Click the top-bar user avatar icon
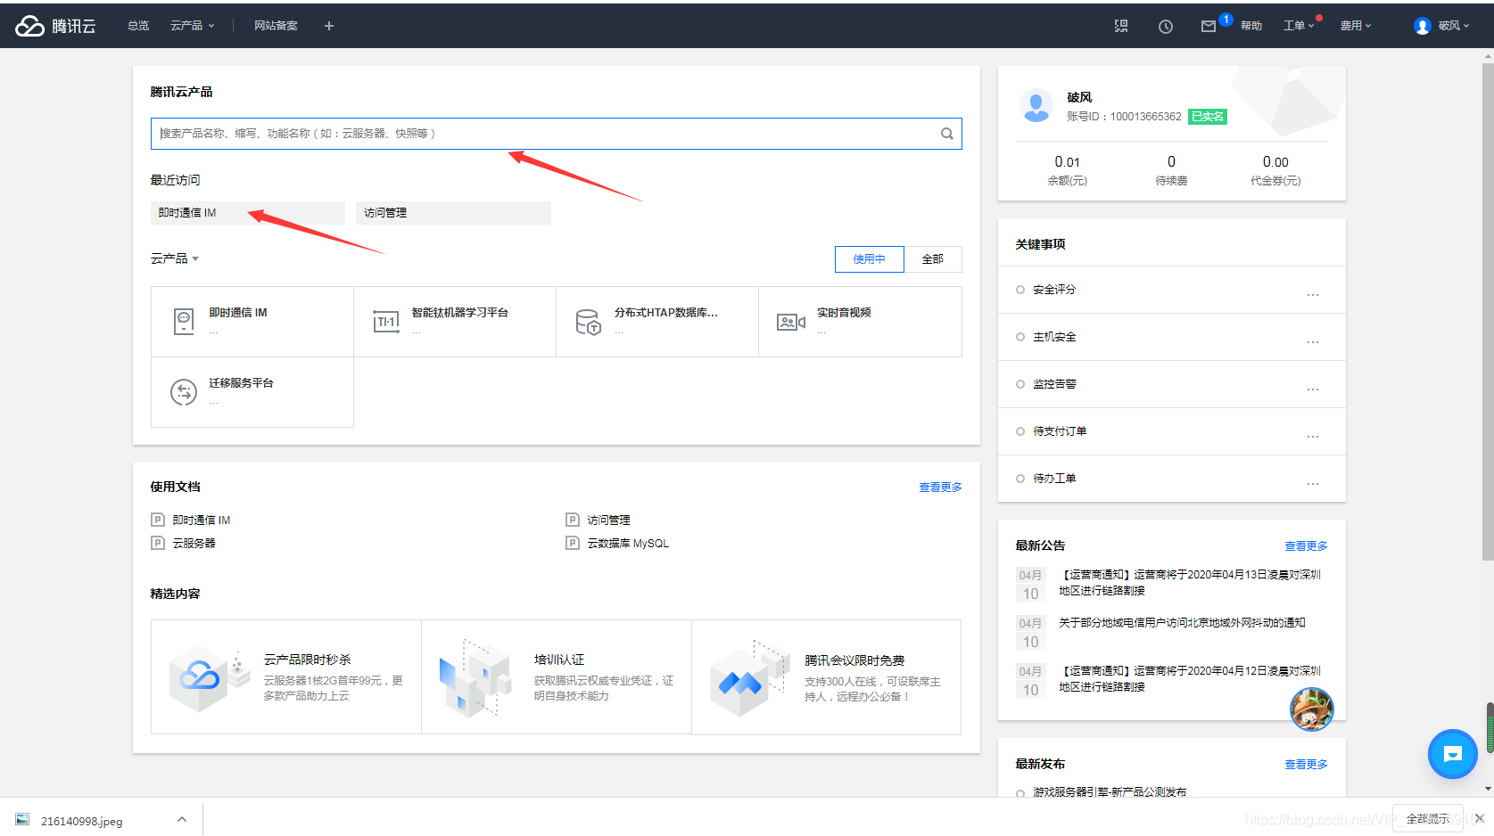1494x836 pixels. point(1423,26)
